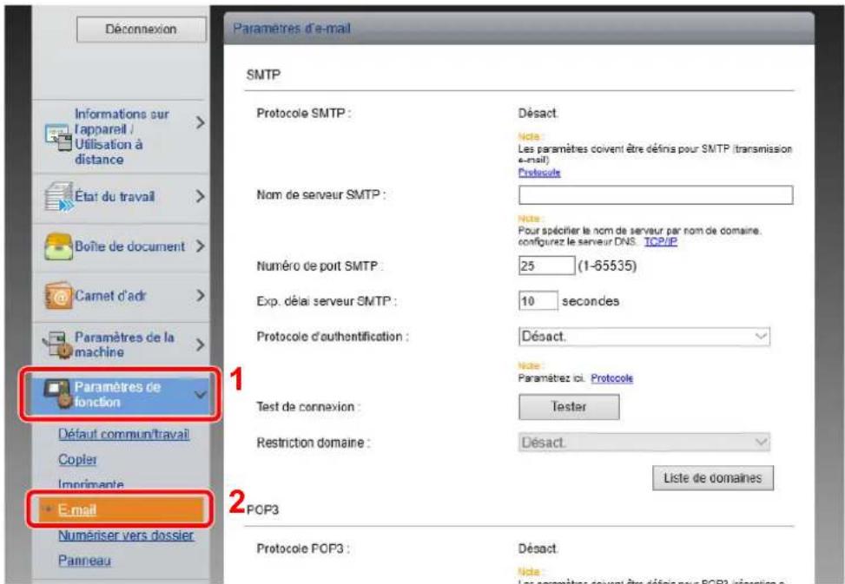This screenshot has height=584, width=845.
Task: Click the Boîte de document box icon
Action: (58, 246)
